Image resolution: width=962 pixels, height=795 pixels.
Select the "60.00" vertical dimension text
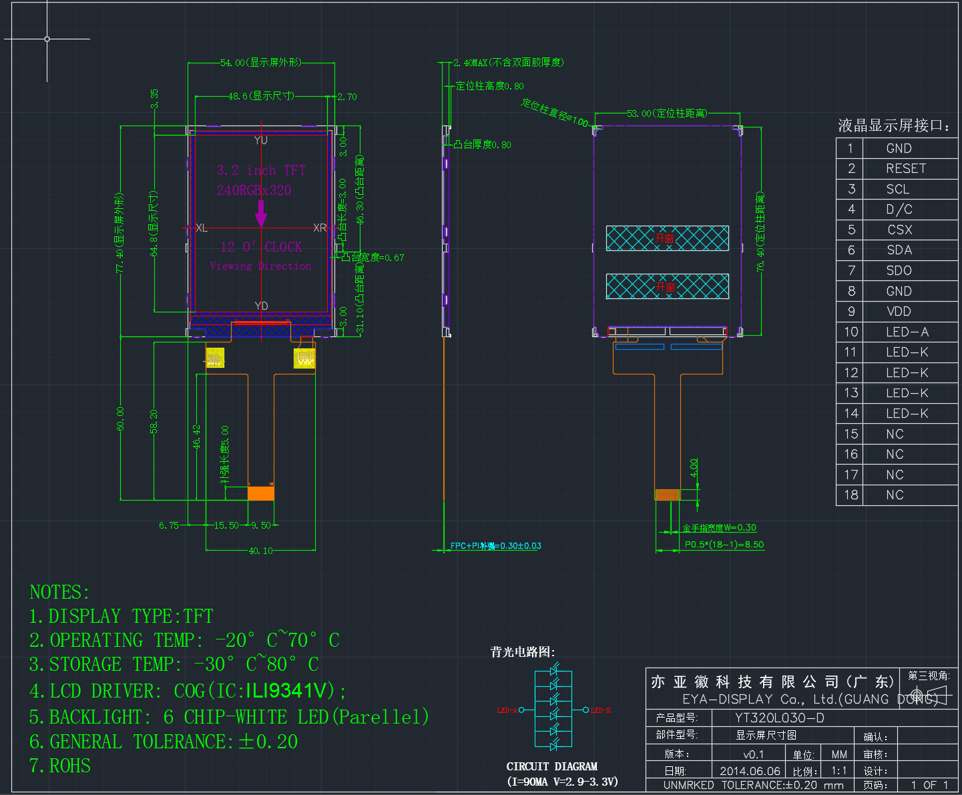coord(121,419)
